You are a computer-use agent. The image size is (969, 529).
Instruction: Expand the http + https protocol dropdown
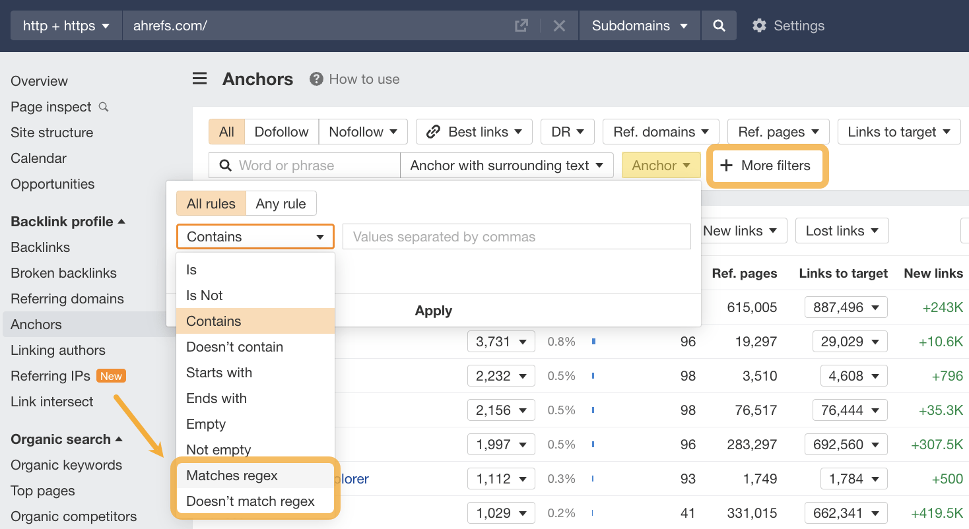pos(67,26)
